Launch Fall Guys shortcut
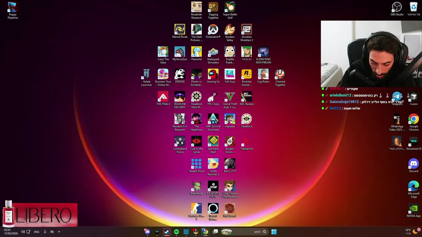422x237 pixels. (230, 76)
